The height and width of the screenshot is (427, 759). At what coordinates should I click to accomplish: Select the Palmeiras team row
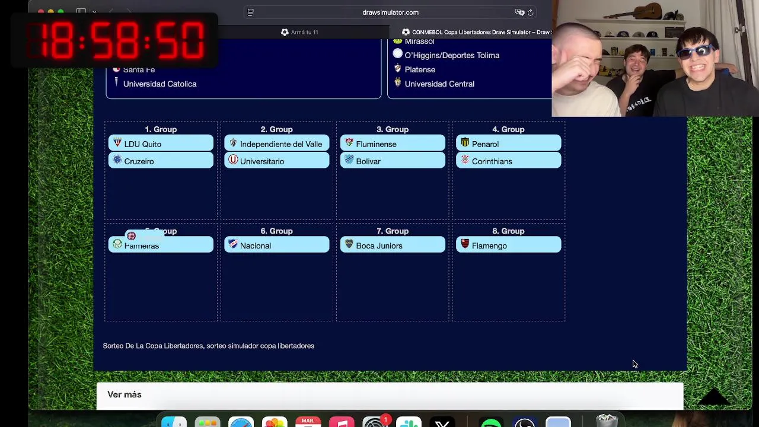161,246
